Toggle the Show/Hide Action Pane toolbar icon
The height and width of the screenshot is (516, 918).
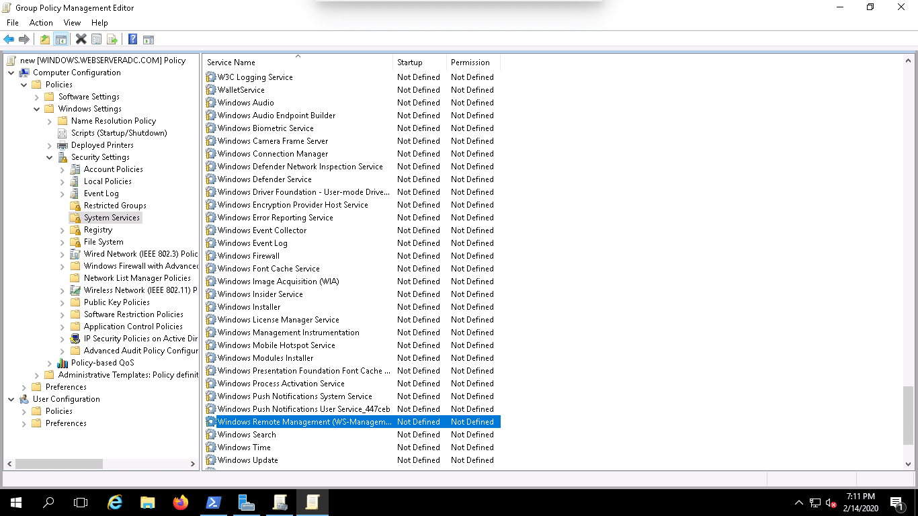pos(149,40)
